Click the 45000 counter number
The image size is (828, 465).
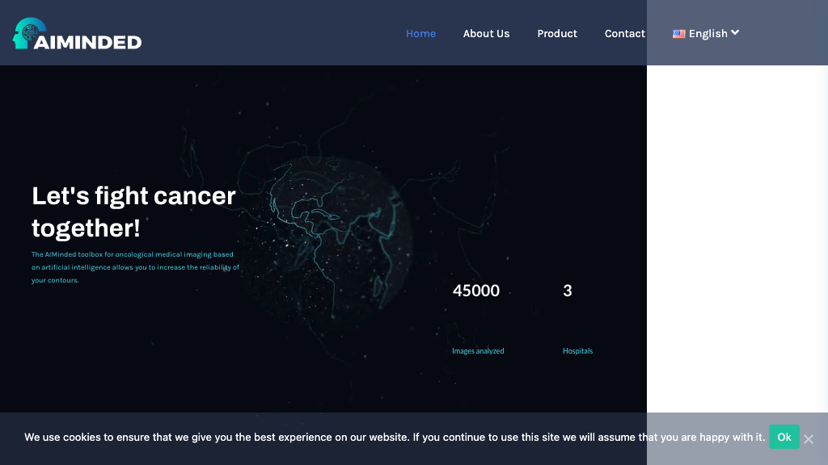click(475, 291)
